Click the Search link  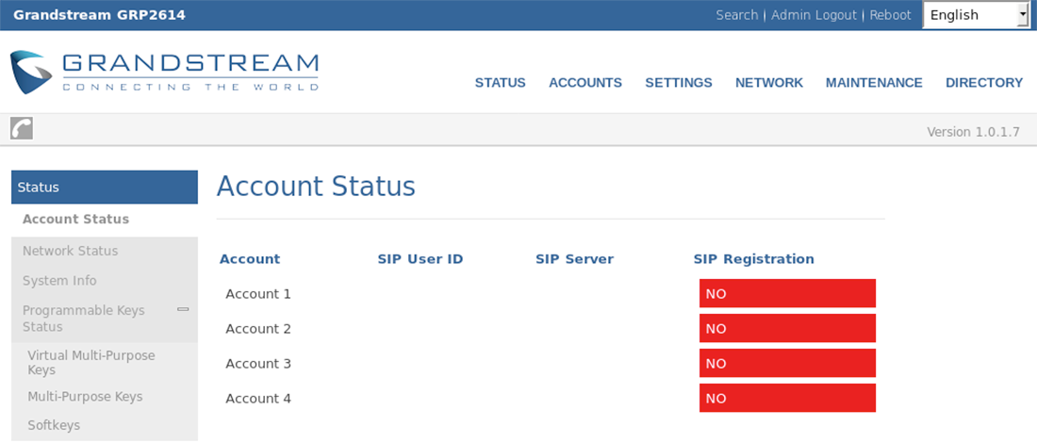tap(737, 15)
